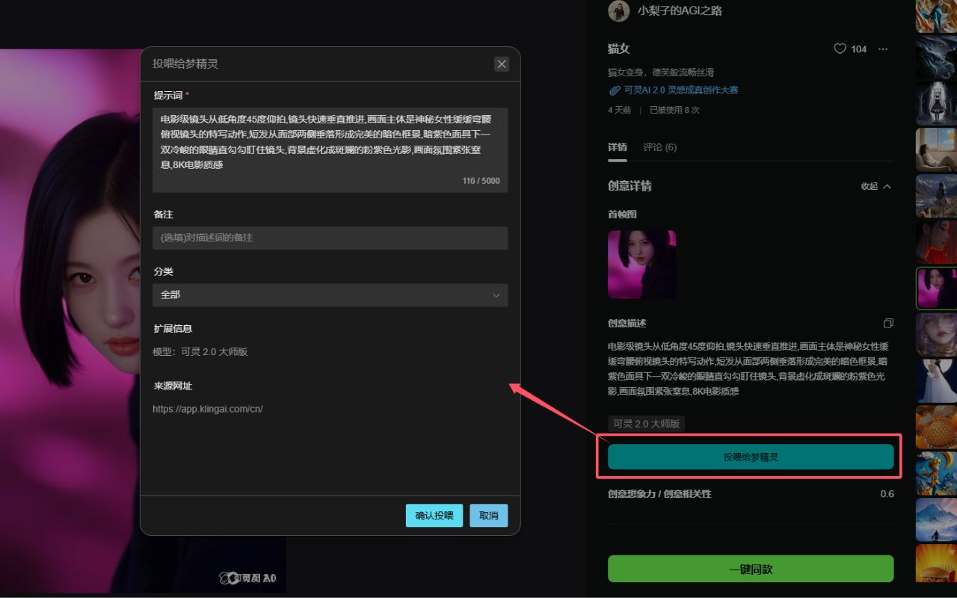Select the cartoon boy with moon thumbnail
The height and width of the screenshot is (598, 957).
point(936,473)
